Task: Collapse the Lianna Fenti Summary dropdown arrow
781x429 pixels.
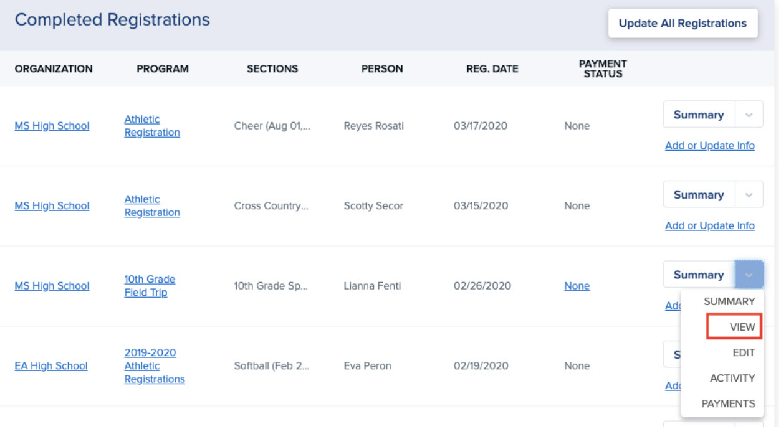Action: [749, 275]
